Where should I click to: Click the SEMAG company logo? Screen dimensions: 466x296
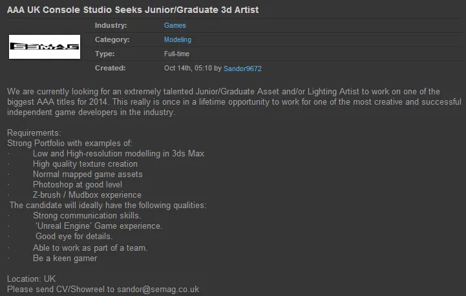[44, 47]
